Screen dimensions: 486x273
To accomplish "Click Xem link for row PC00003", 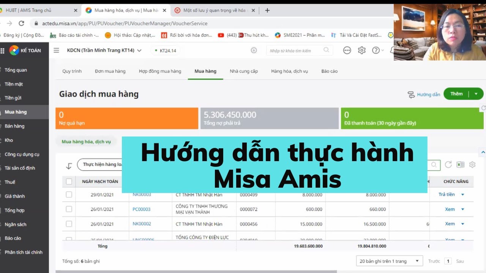I will (x=450, y=209).
